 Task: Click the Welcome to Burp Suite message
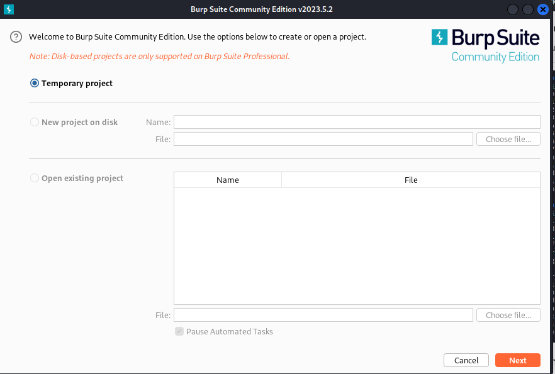(198, 36)
